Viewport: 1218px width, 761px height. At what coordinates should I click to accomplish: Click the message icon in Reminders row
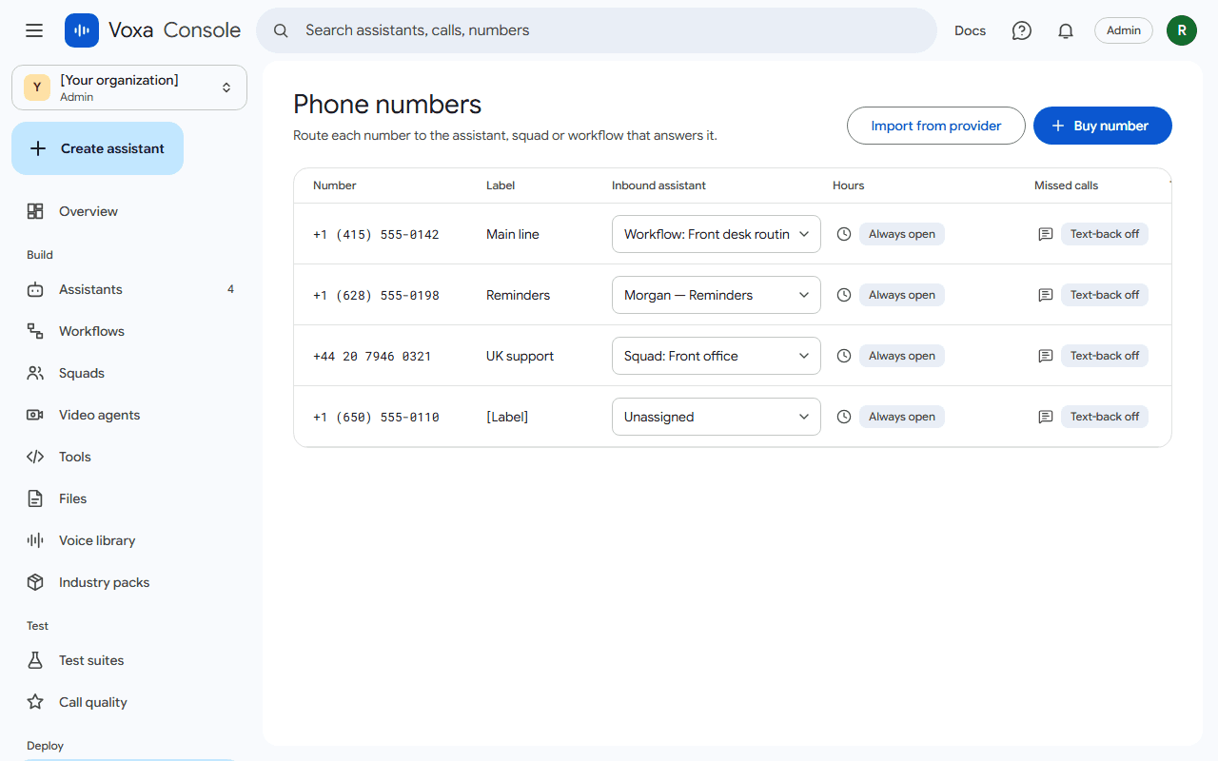tap(1045, 295)
